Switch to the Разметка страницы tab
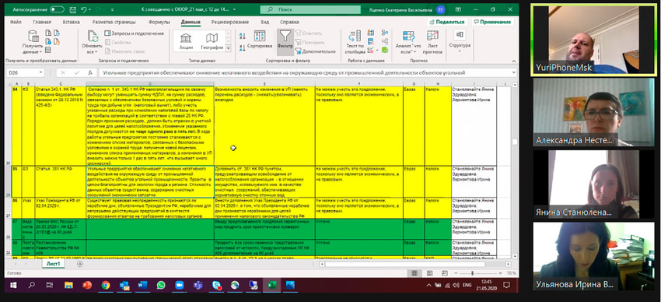The image size is (661, 302). (114, 22)
